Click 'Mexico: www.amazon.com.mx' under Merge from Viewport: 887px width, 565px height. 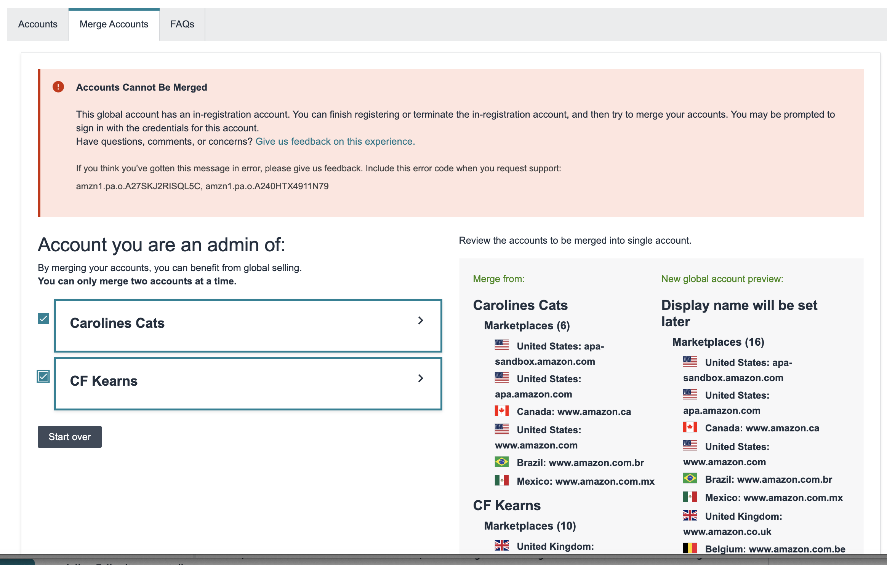[586, 481]
